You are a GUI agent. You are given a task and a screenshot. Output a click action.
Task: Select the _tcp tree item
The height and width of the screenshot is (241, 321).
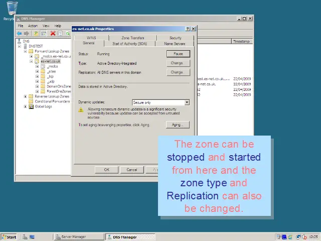(x=50, y=76)
